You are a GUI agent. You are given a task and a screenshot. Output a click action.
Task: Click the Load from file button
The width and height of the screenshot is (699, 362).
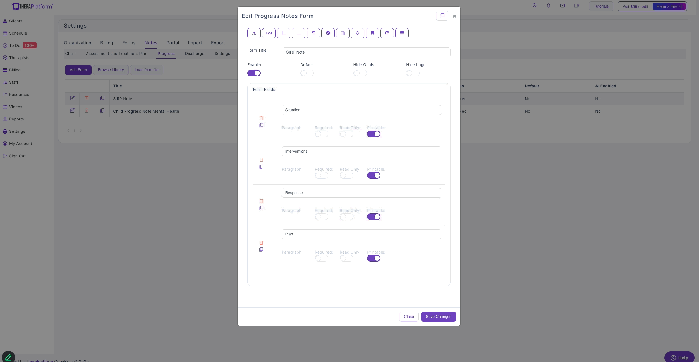pyautogui.click(x=147, y=70)
